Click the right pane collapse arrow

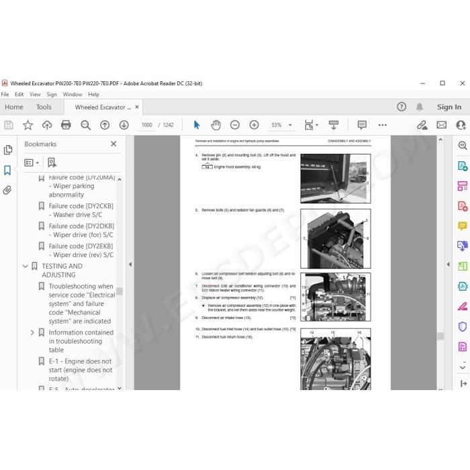tap(448, 265)
